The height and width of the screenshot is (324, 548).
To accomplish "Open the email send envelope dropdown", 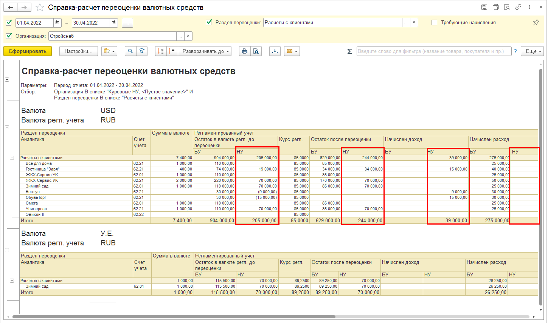I will click(x=292, y=51).
